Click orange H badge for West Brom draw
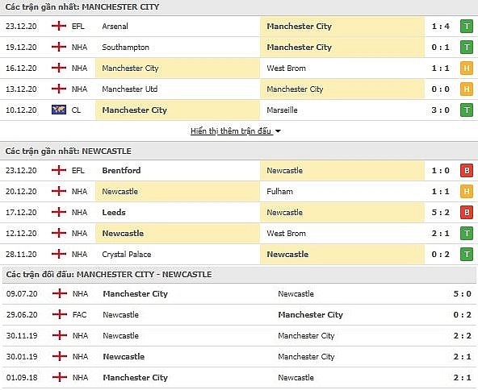This screenshot has height=390, width=478. [x=467, y=68]
